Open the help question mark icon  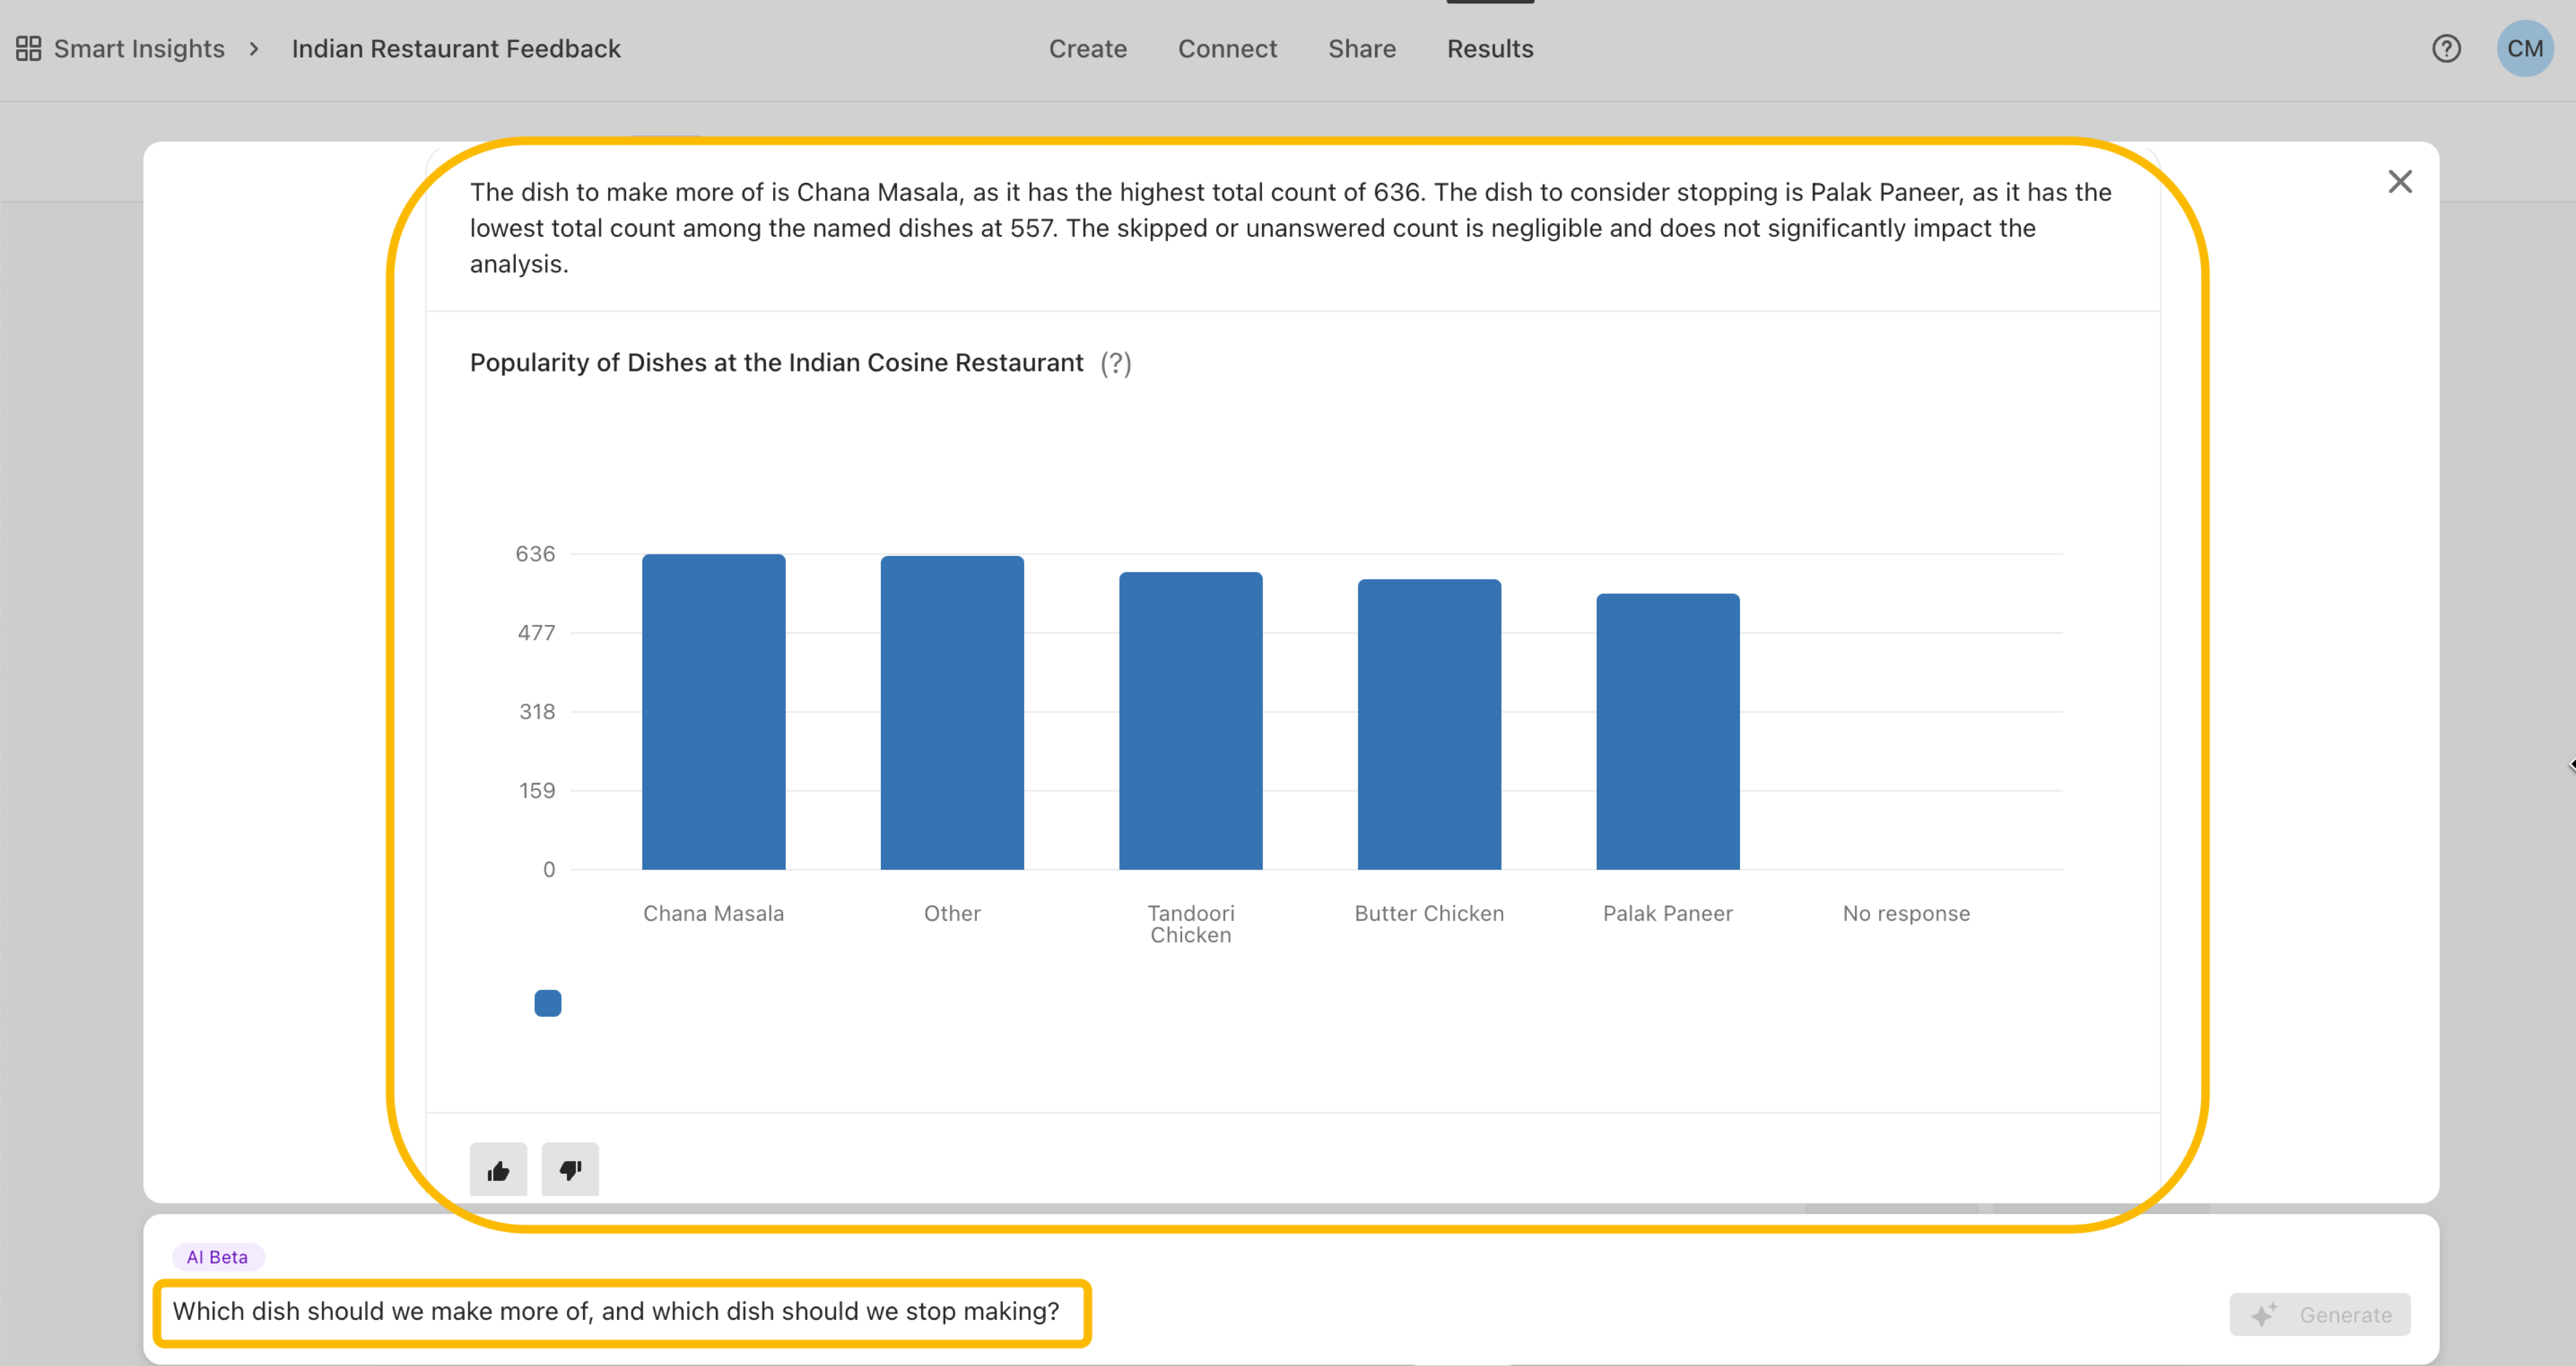pyautogui.click(x=2446, y=48)
